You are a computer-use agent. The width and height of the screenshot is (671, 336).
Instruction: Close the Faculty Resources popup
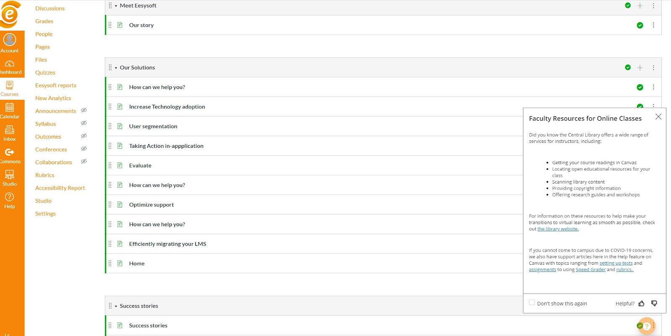click(x=658, y=117)
